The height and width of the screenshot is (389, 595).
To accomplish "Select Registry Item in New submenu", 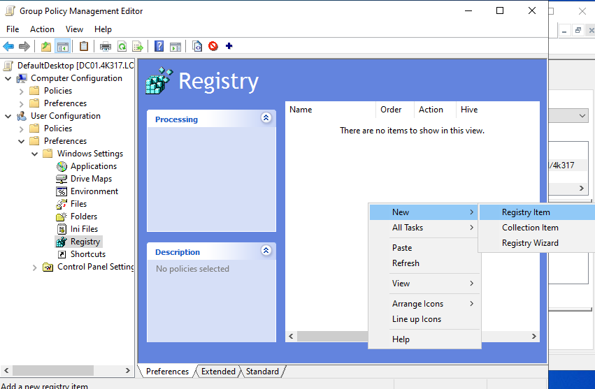I will (x=526, y=212).
